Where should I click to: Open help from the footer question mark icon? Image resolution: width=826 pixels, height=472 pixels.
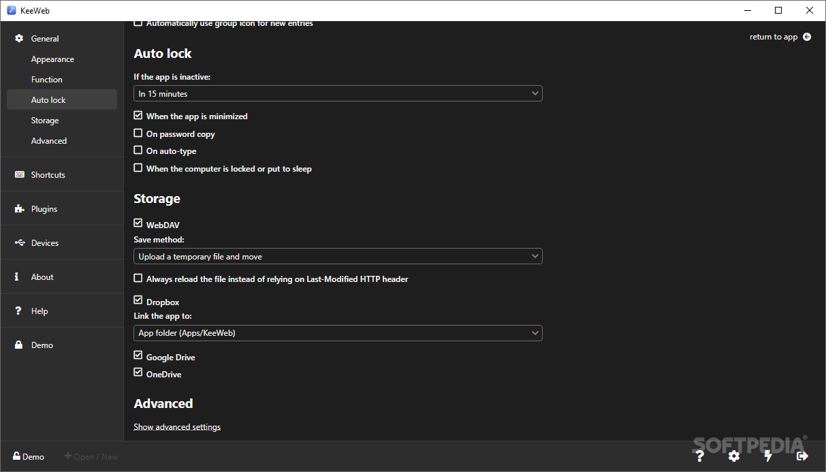pos(699,456)
